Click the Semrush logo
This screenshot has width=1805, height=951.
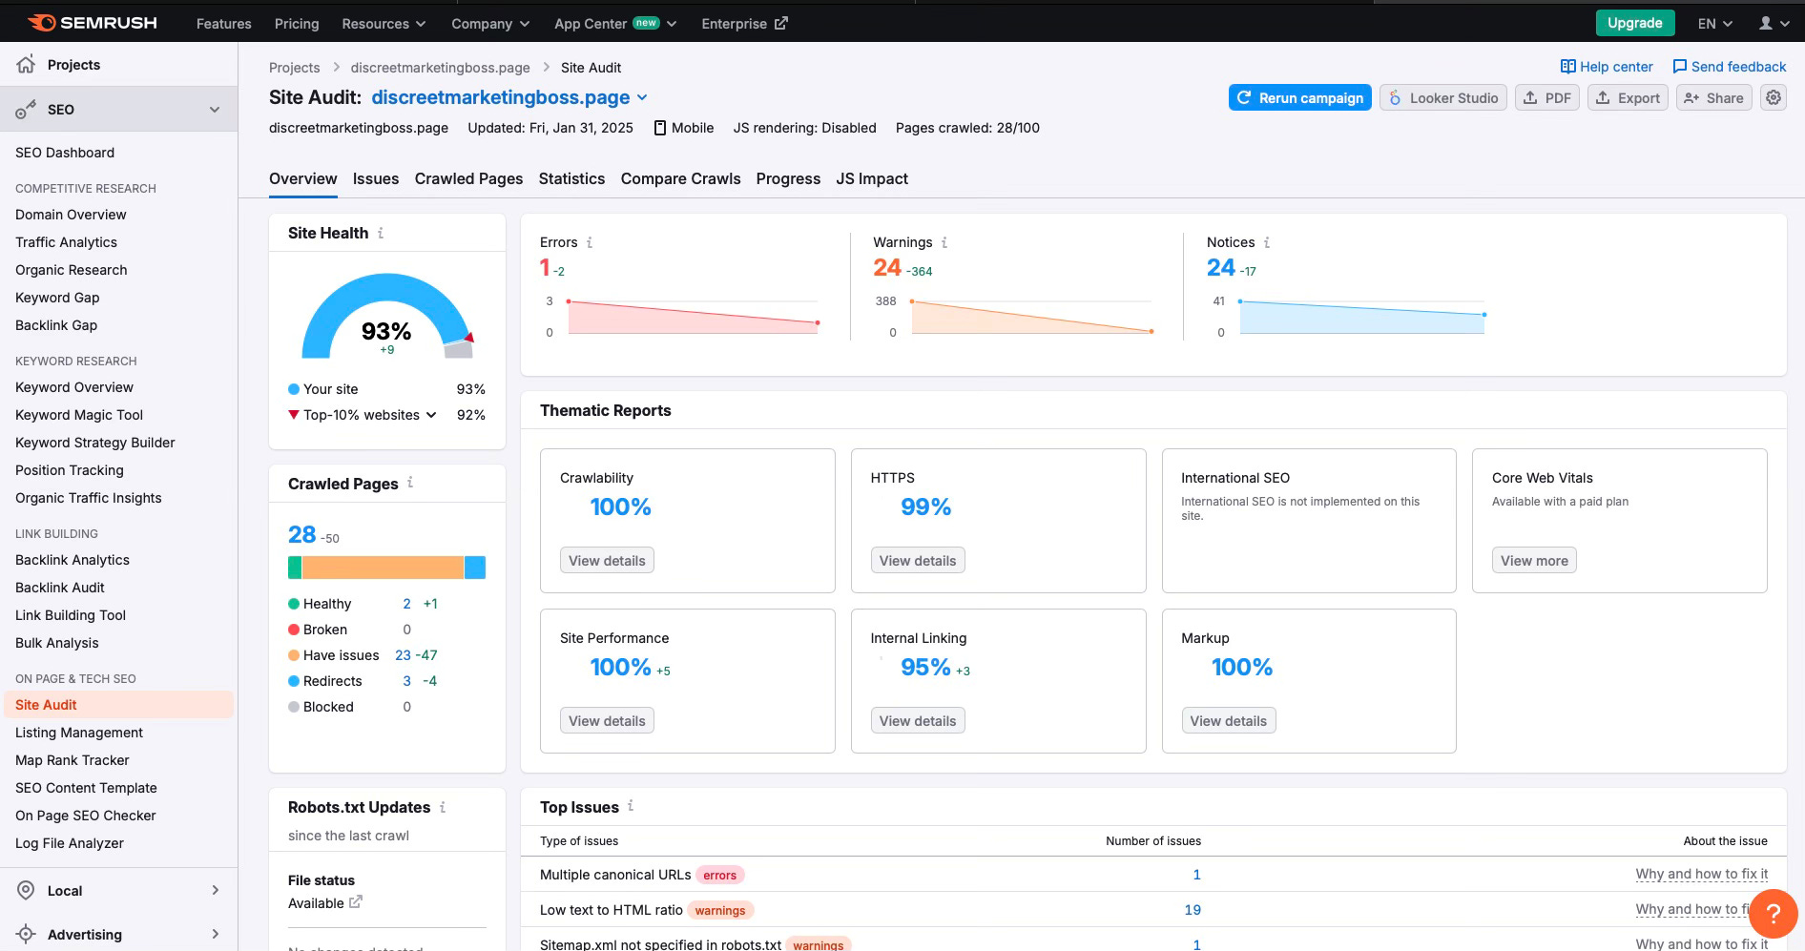point(93,23)
